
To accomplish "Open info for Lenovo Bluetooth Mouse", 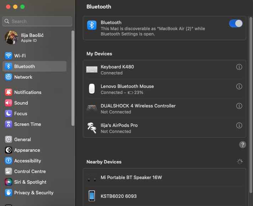I will 239,87.
